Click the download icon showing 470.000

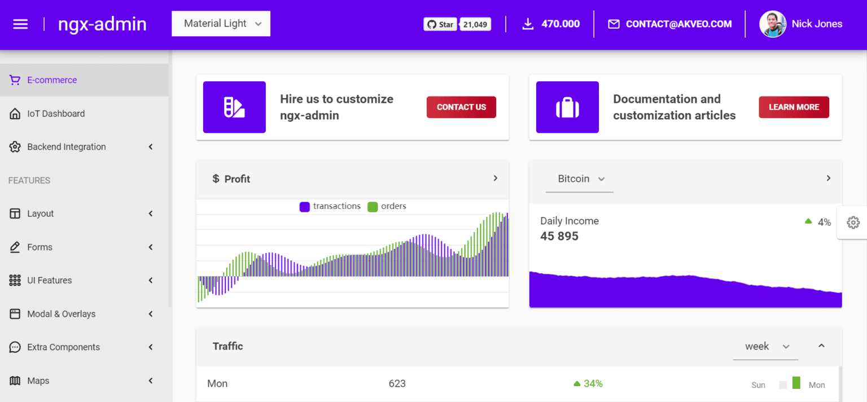pos(527,24)
